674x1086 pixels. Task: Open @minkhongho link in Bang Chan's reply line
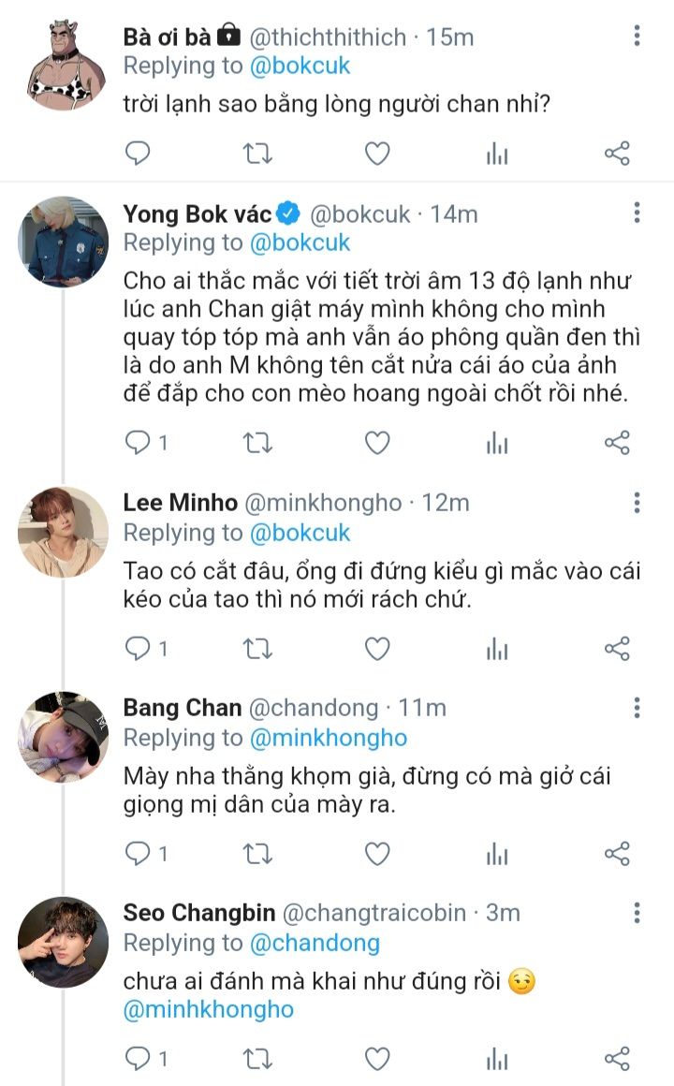click(328, 738)
